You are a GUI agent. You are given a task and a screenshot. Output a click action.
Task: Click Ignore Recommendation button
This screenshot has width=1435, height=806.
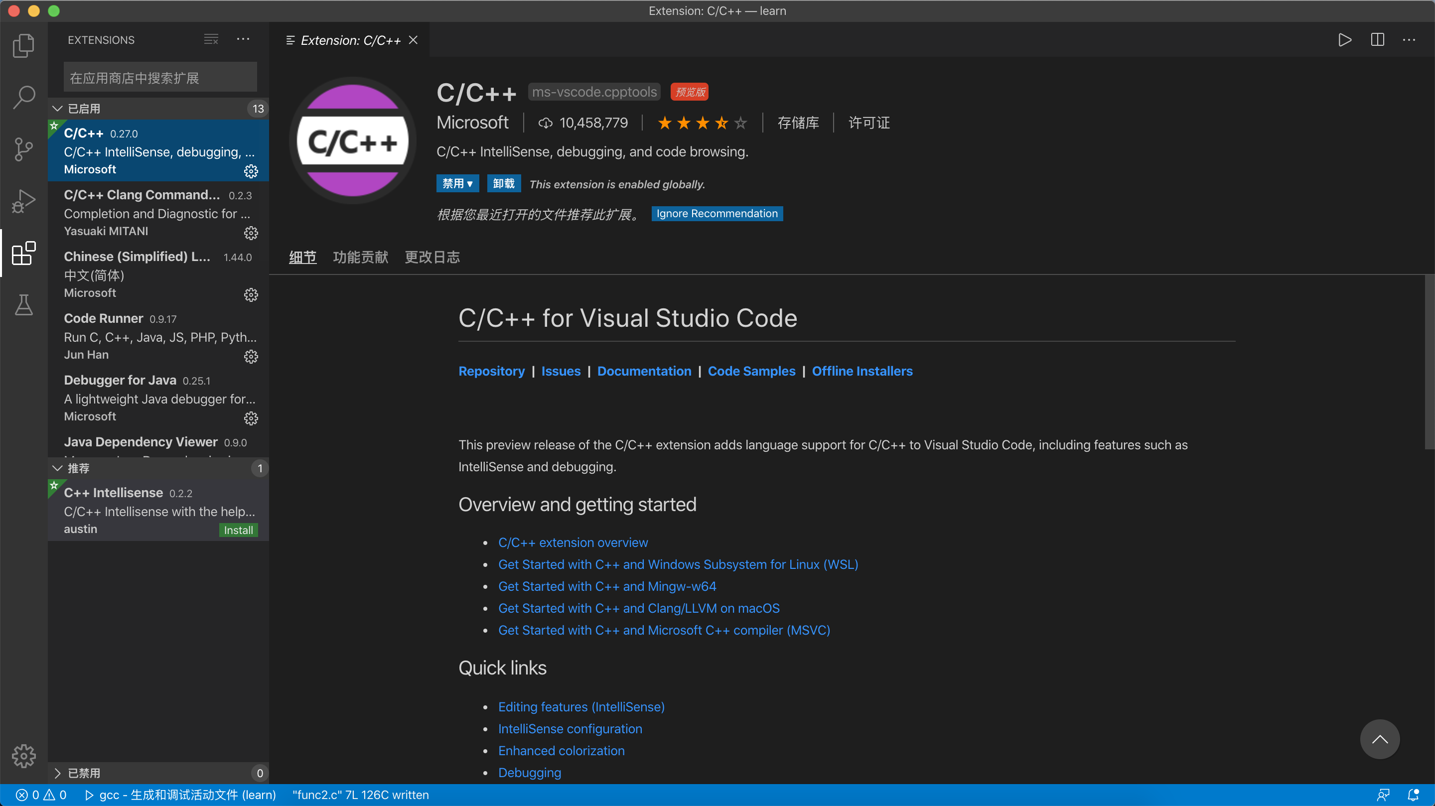click(x=717, y=213)
